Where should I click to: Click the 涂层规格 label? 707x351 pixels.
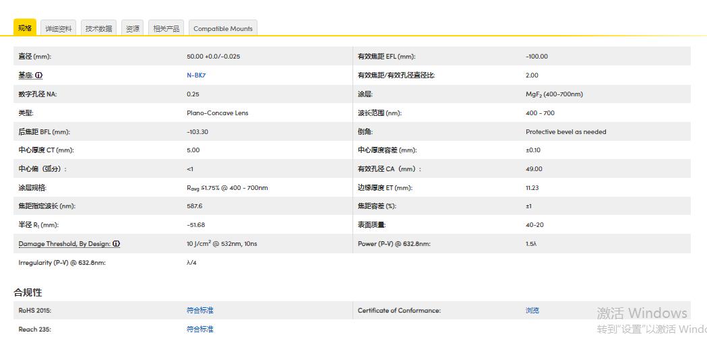pyautogui.click(x=32, y=188)
